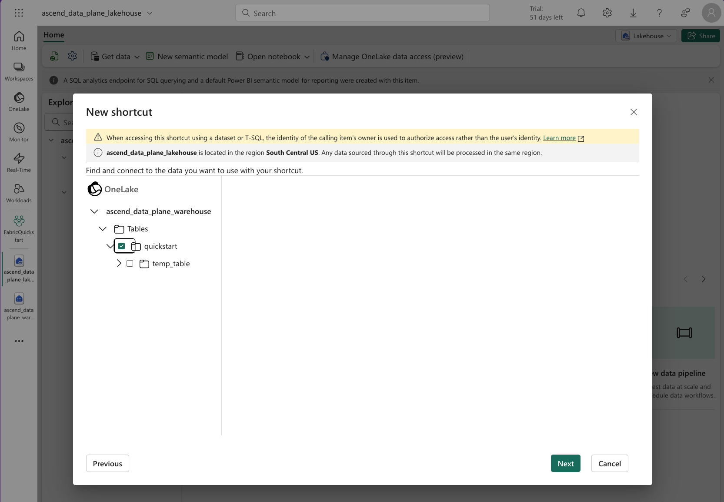
Task: Open the more options ellipsis in sidebar
Action: click(x=19, y=341)
